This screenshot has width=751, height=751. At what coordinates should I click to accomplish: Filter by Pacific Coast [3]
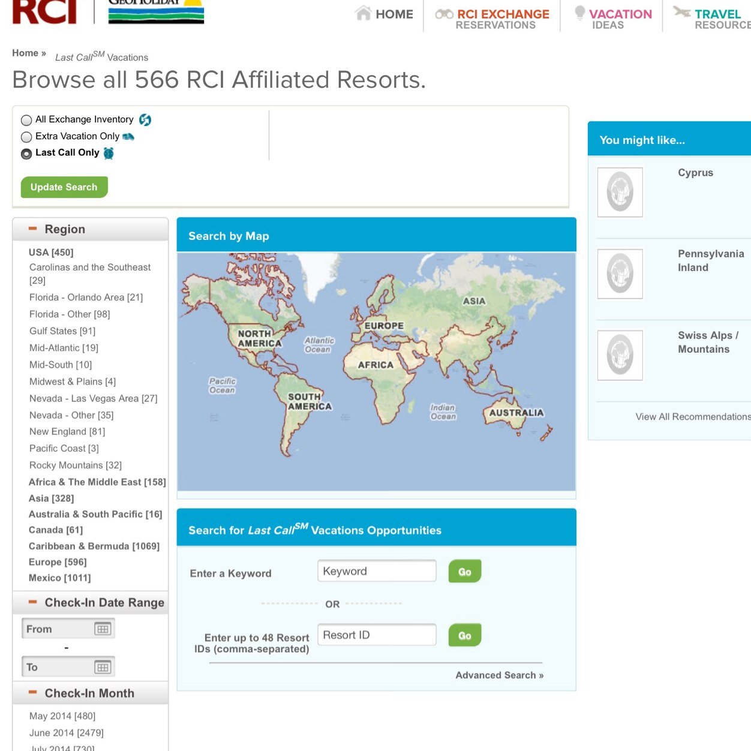(64, 449)
